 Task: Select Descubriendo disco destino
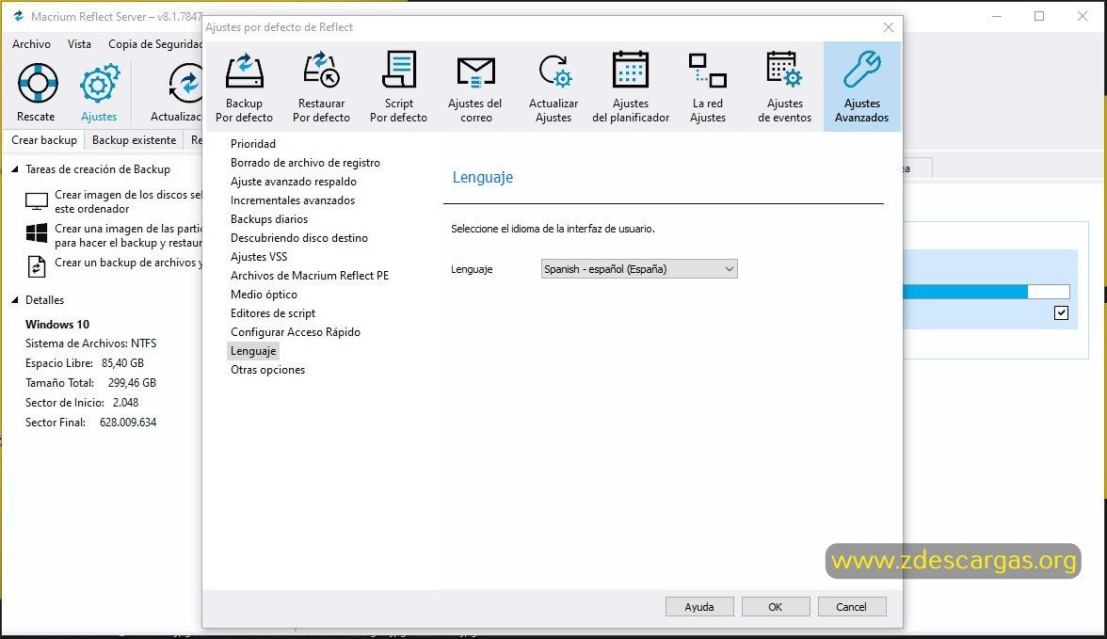298,238
